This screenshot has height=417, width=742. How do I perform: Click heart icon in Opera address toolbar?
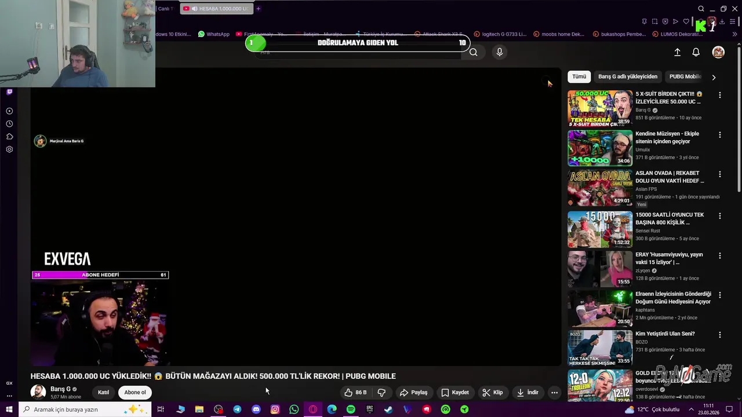686,21
